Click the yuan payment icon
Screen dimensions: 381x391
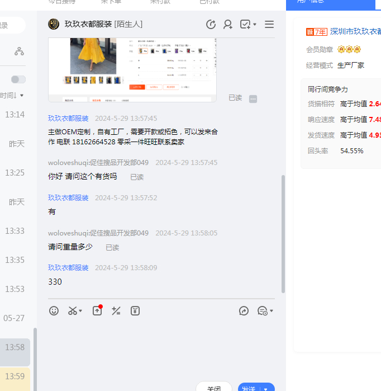pyautogui.click(x=135, y=311)
